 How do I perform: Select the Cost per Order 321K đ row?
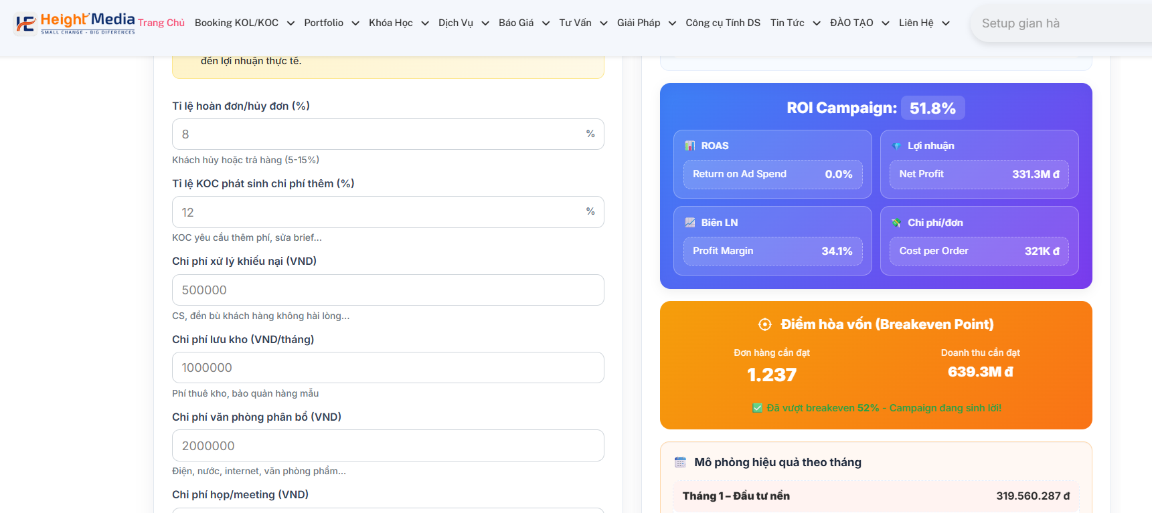979,251
